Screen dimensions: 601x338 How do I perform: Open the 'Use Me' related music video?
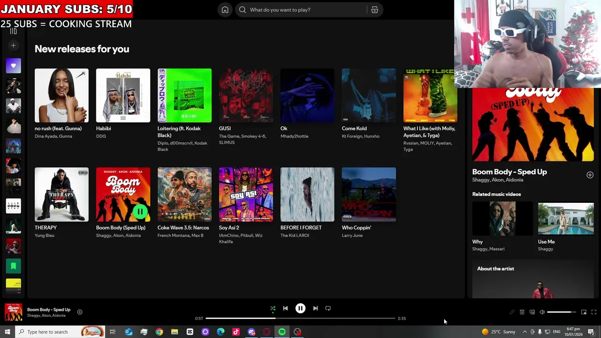[566, 219]
